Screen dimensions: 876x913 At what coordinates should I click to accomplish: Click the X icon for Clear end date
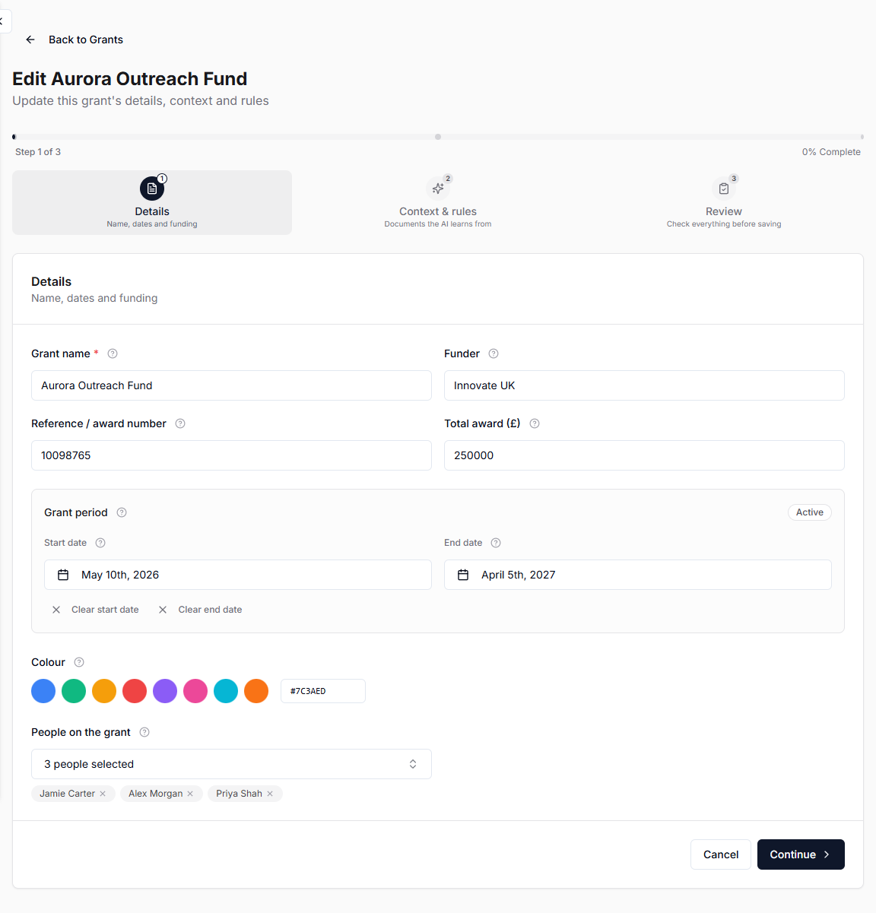click(163, 610)
